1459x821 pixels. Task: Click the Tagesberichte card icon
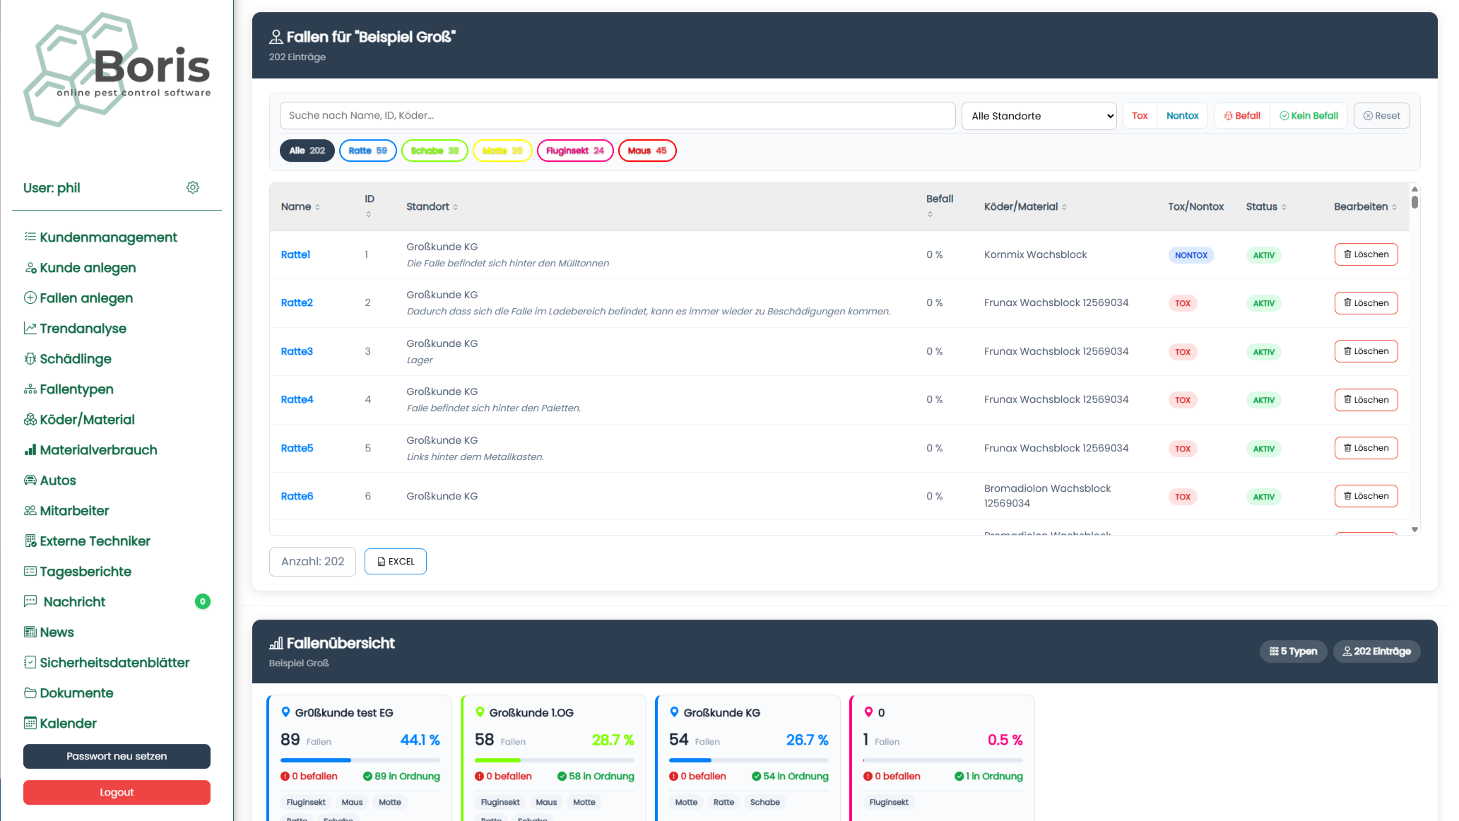[30, 571]
